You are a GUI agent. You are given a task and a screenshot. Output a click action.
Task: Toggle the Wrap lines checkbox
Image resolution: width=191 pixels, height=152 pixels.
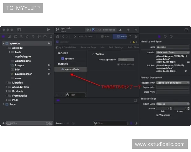click(158, 115)
